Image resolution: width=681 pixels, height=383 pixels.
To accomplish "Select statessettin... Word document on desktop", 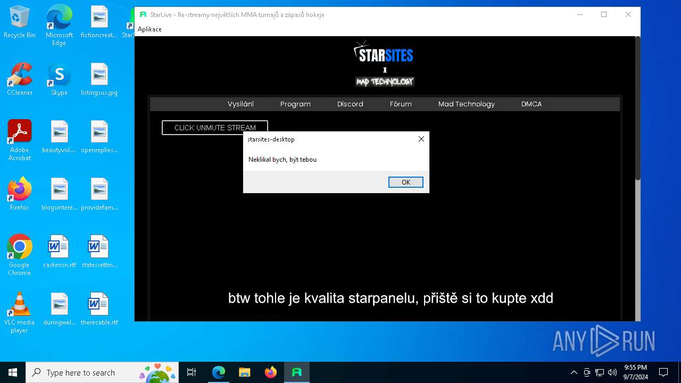I will click(99, 252).
